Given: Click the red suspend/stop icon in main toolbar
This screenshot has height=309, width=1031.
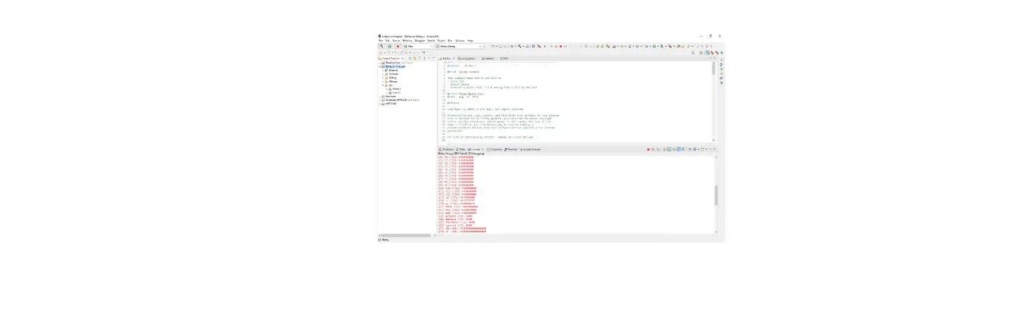Looking at the screenshot, I should pyautogui.click(x=560, y=47).
